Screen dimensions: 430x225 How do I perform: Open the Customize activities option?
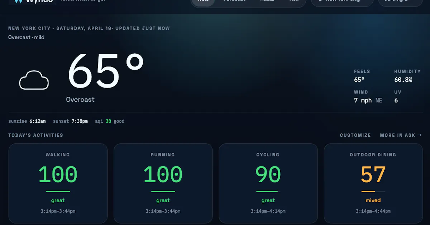[x=355, y=135]
